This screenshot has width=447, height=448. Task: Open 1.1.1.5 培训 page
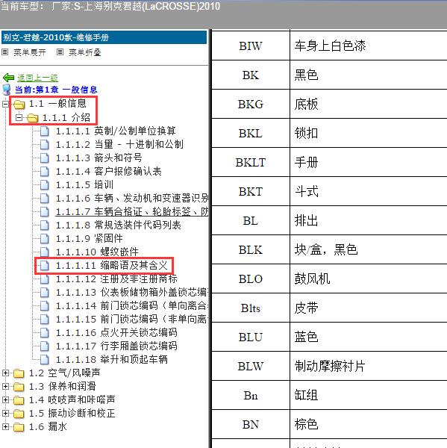pyautogui.click(x=84, y=185)
